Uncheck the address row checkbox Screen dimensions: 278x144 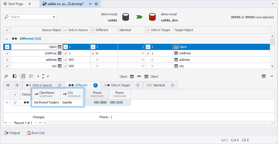(x=7, y=60)
